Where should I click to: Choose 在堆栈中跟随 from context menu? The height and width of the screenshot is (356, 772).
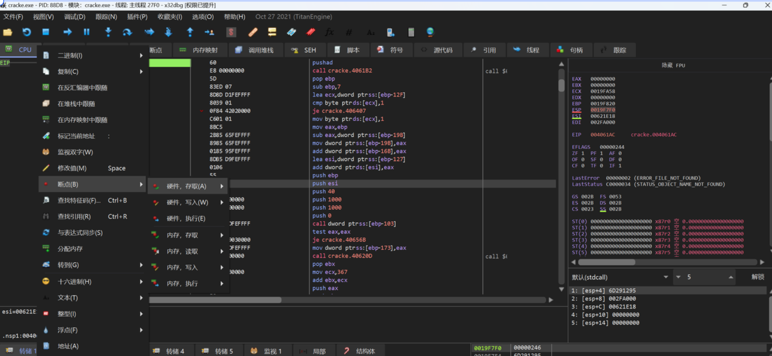(93, 104)
